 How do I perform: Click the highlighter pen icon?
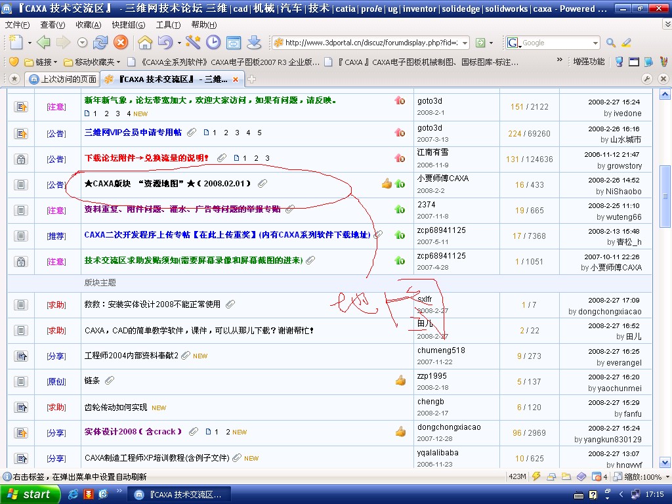626,43
